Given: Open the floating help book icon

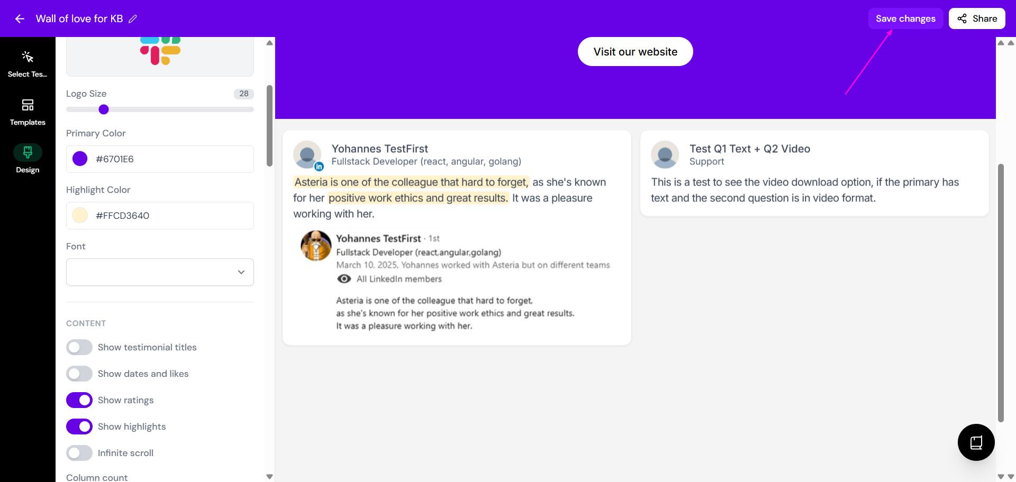Looking at the screenshot, I should click(x=976, y=442).
